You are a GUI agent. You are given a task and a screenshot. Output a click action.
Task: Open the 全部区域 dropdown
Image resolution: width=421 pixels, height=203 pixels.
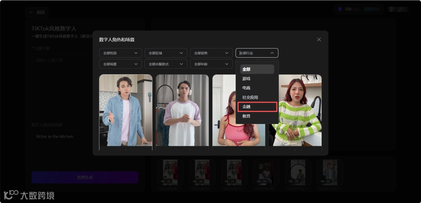coord(166,53)
